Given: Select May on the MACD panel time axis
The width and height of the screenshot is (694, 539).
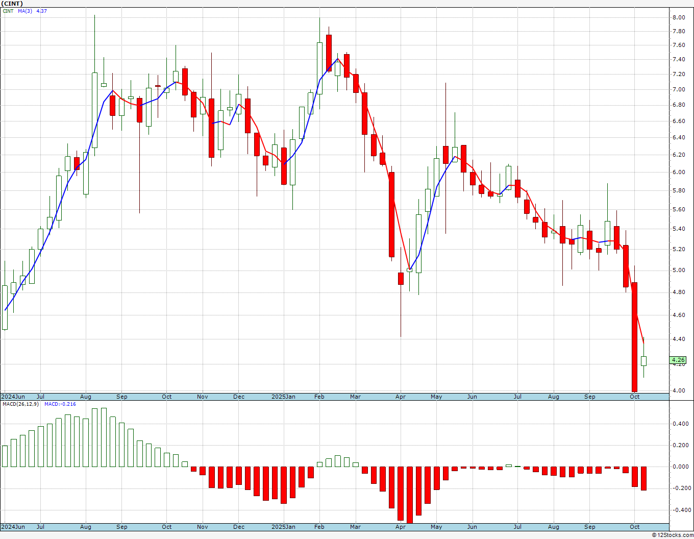Looking at the screenshot, I should click(436, 527).
